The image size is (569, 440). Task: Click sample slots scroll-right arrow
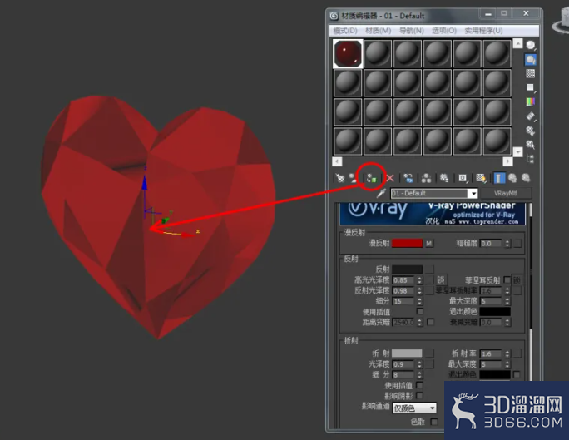click(507, 161)
